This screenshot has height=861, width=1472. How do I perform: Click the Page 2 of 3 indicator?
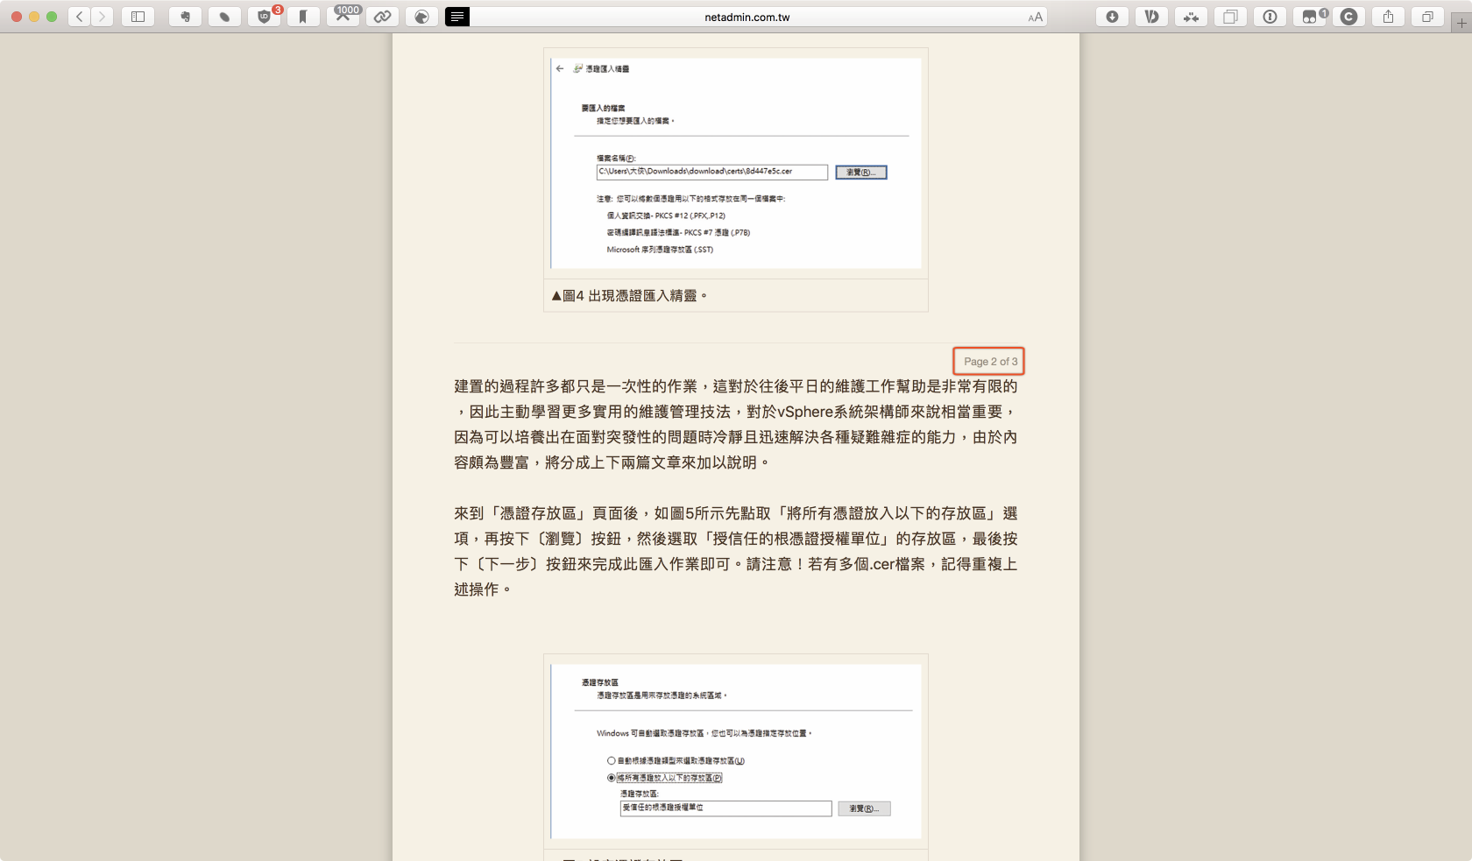tap(989, 361)
